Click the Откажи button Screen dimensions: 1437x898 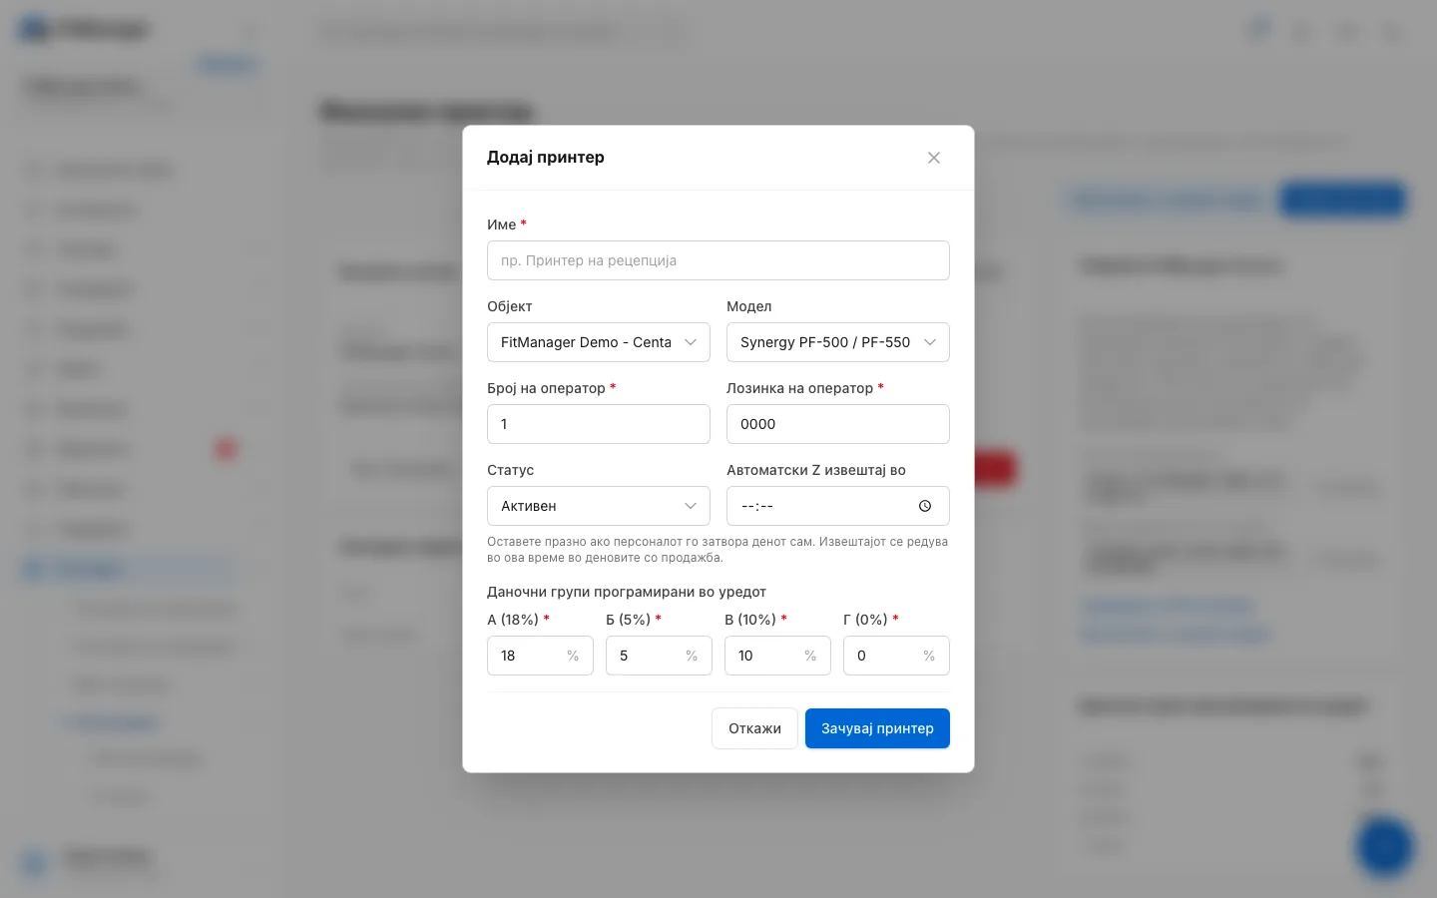pyautogui.click(x=754, y=728)
